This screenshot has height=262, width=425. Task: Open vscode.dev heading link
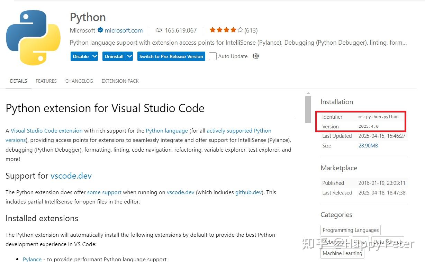(x=71, y=176)
